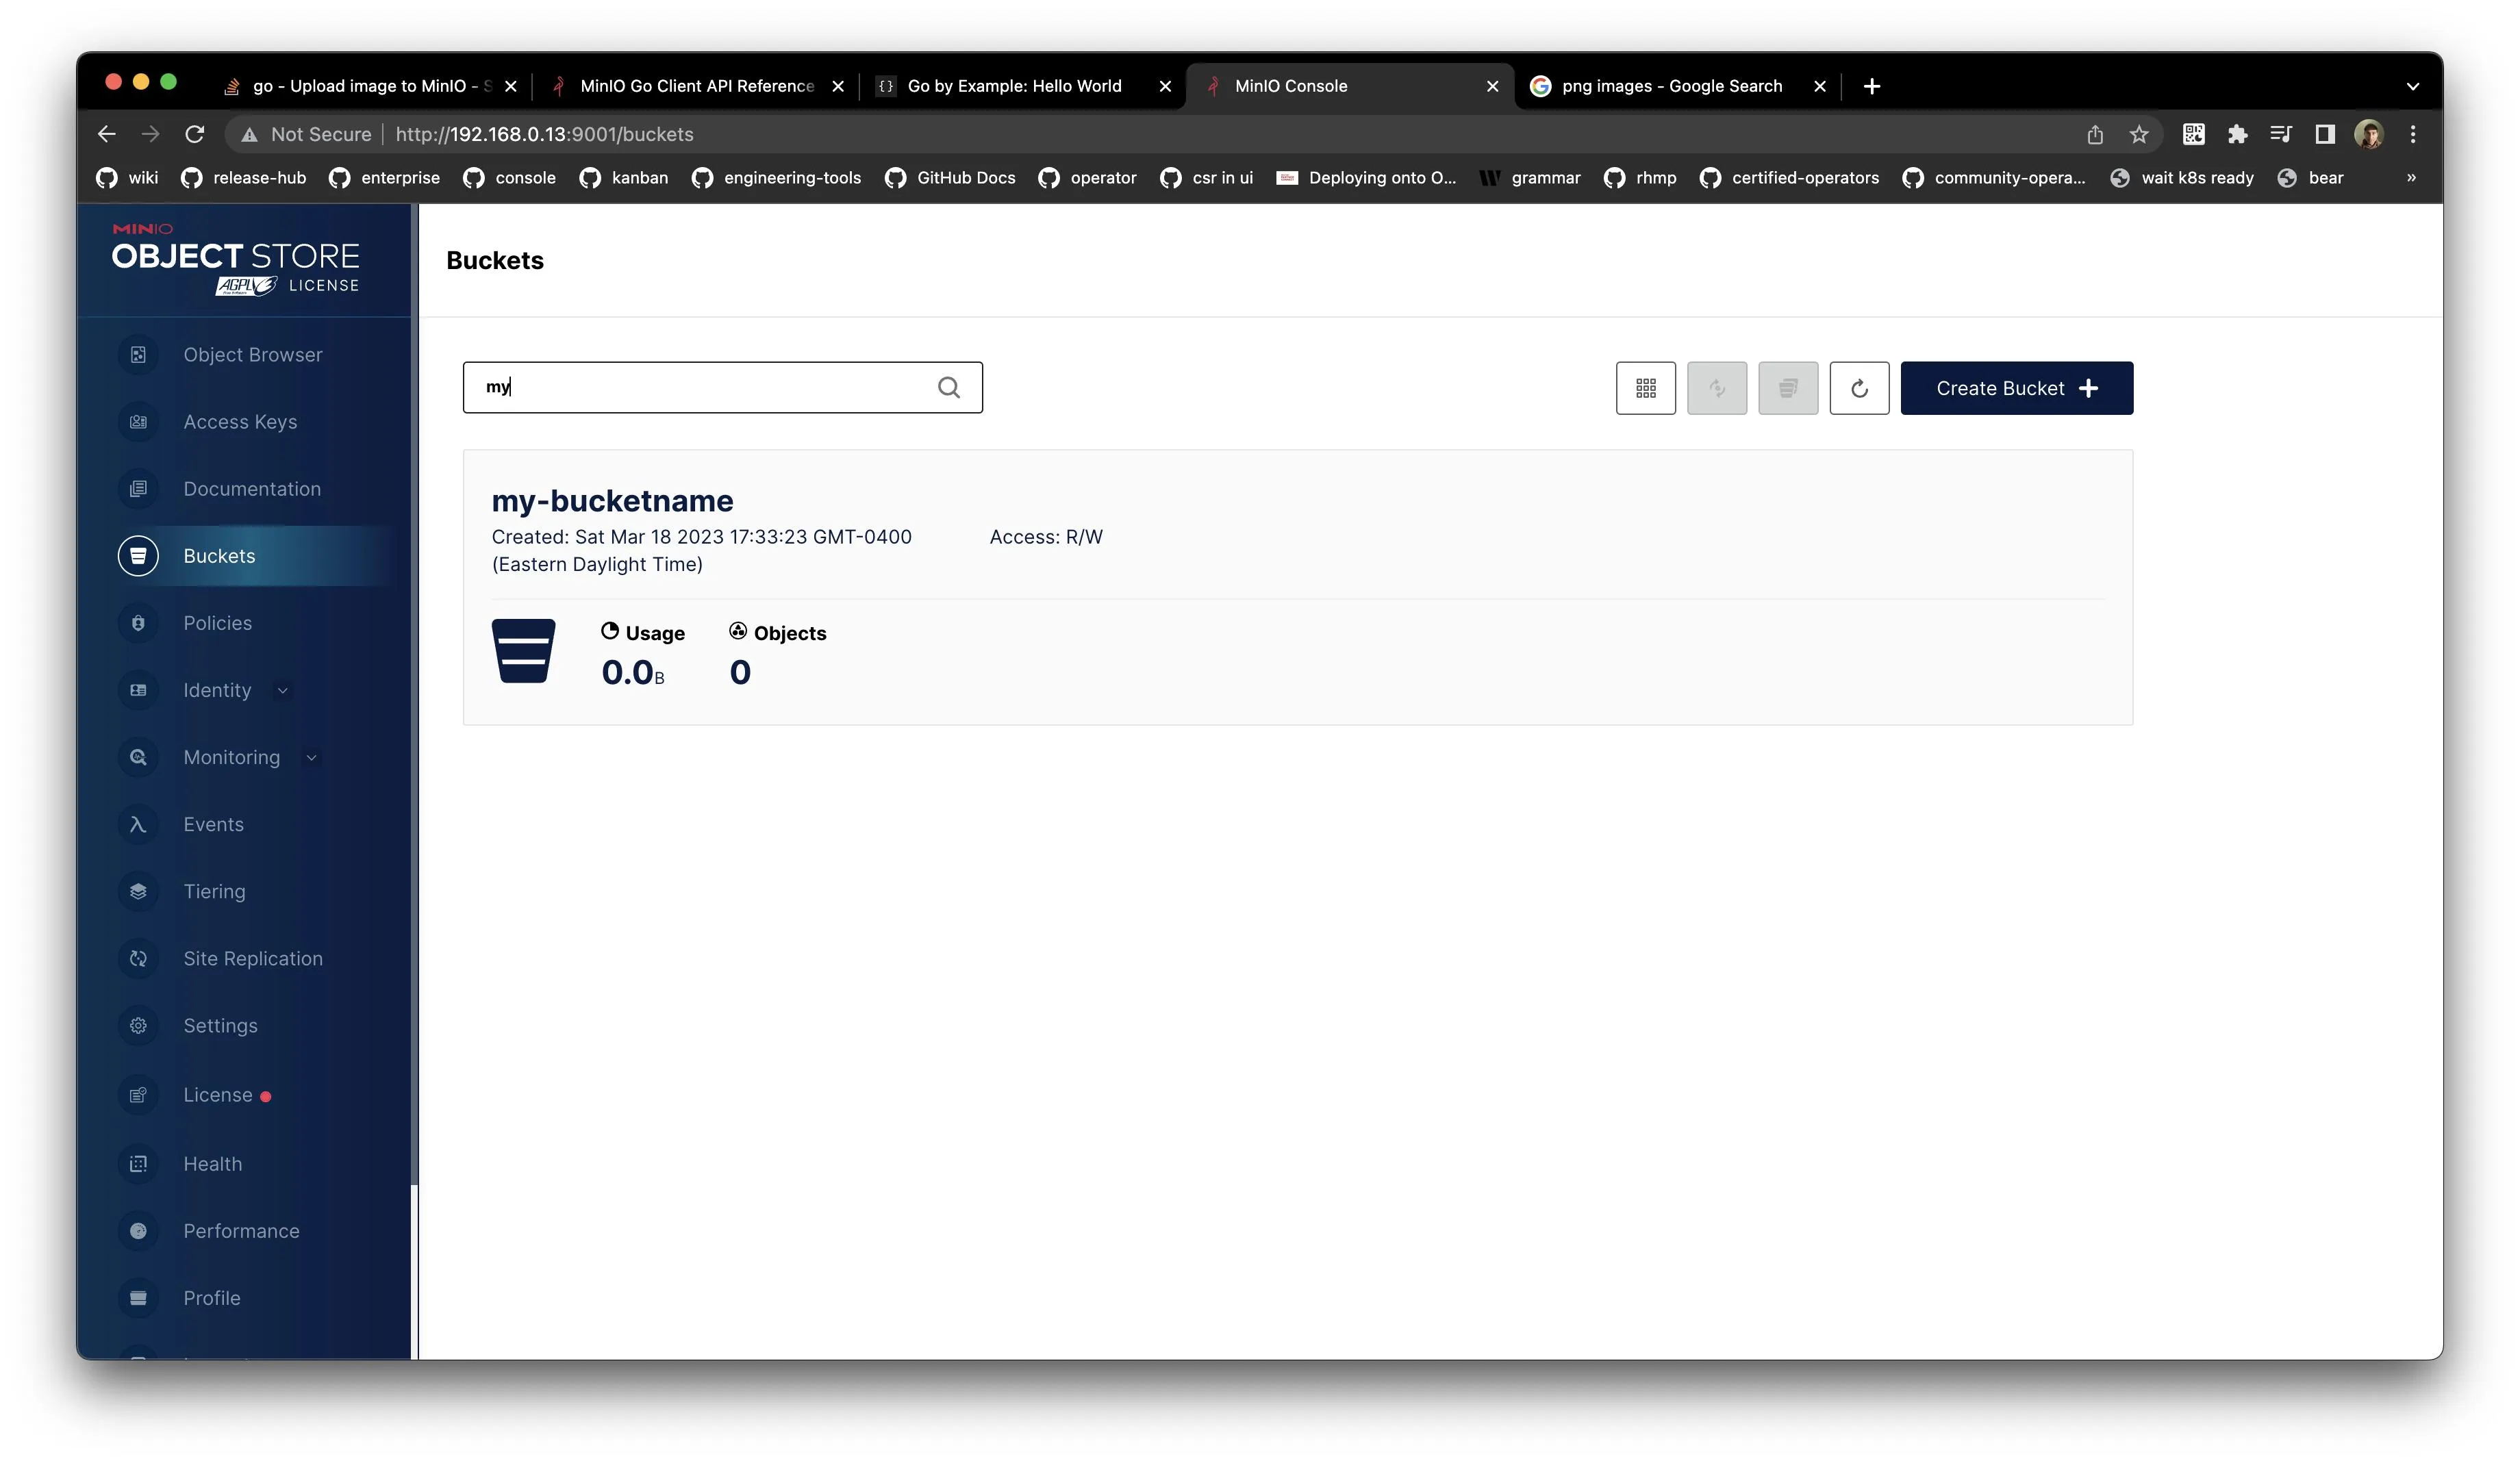Toggle the browser side panel icon
This screenshot has height=1461, width=2520.
click(x=2324, y=134)
